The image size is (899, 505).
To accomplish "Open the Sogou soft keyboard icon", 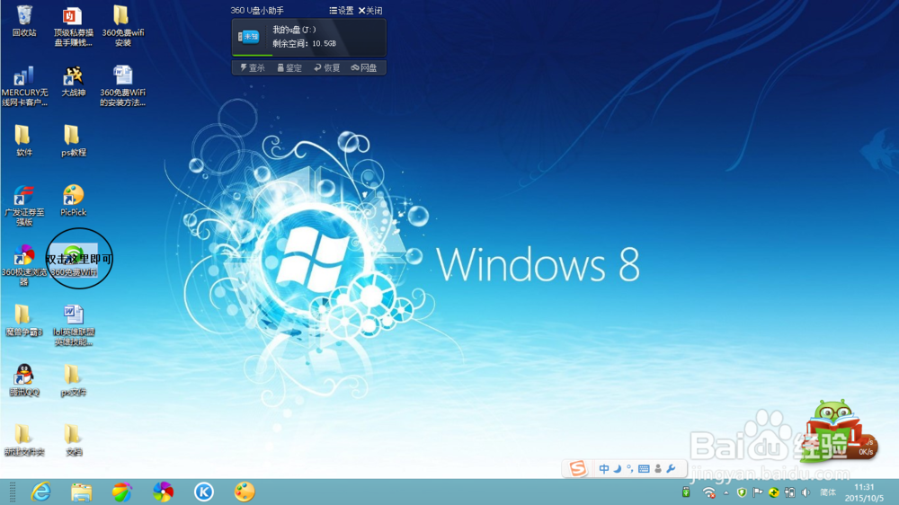I will click(644, 469).
